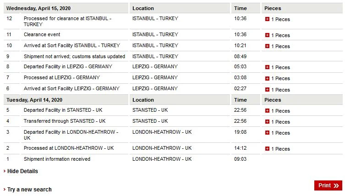Expand pieces for Departed Facility in LEIPZIG
The image size is (345, 196).
[267, 67]
